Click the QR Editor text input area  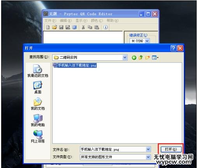[x=83, y=37]
